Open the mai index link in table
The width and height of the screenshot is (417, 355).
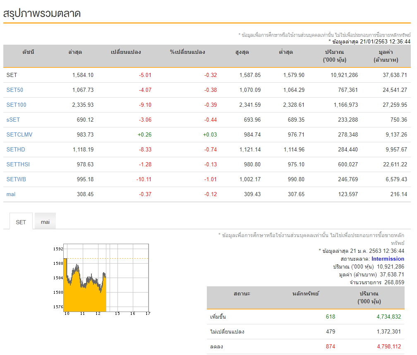11,194
